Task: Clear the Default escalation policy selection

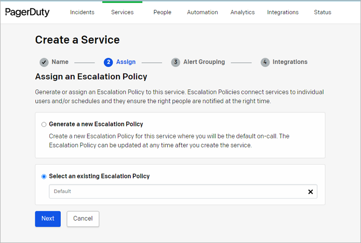Action: tap(310, 192)
